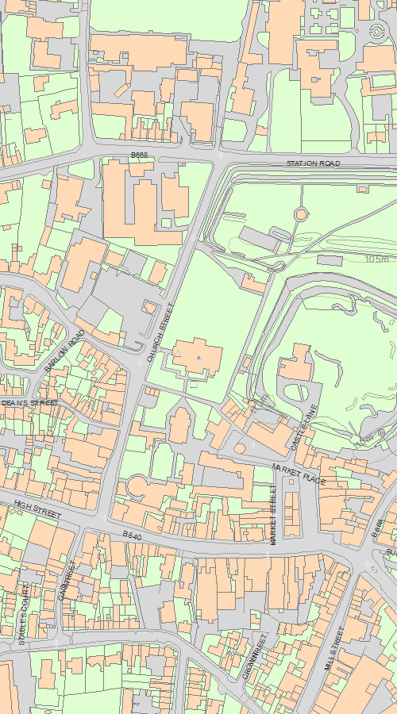This screenshot has height=714, width=397.
Task: Click the B640 road number label
Action: click(132, 536)
